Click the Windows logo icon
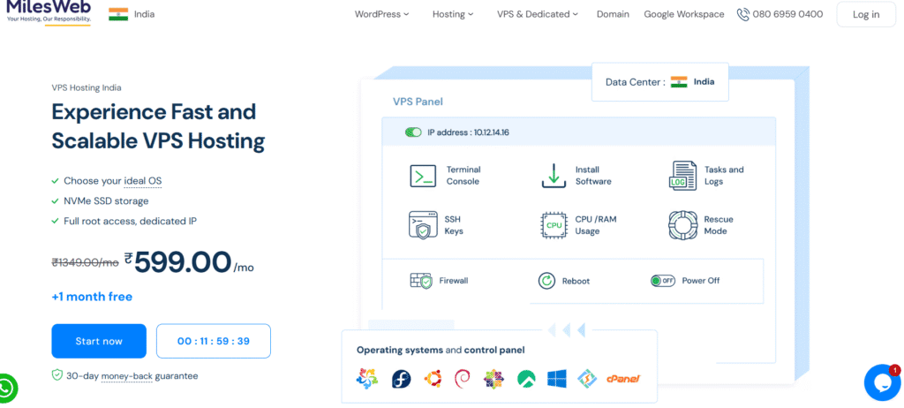The image size is (904, 408). [x=557, y=379]
